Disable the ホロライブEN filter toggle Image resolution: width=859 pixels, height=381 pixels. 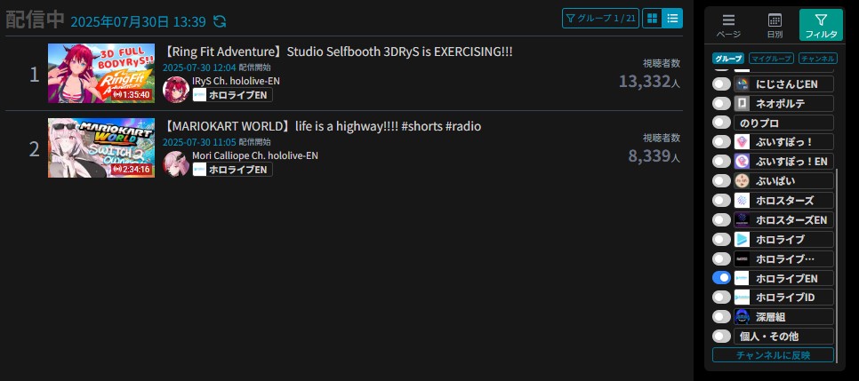coord(722,278)
